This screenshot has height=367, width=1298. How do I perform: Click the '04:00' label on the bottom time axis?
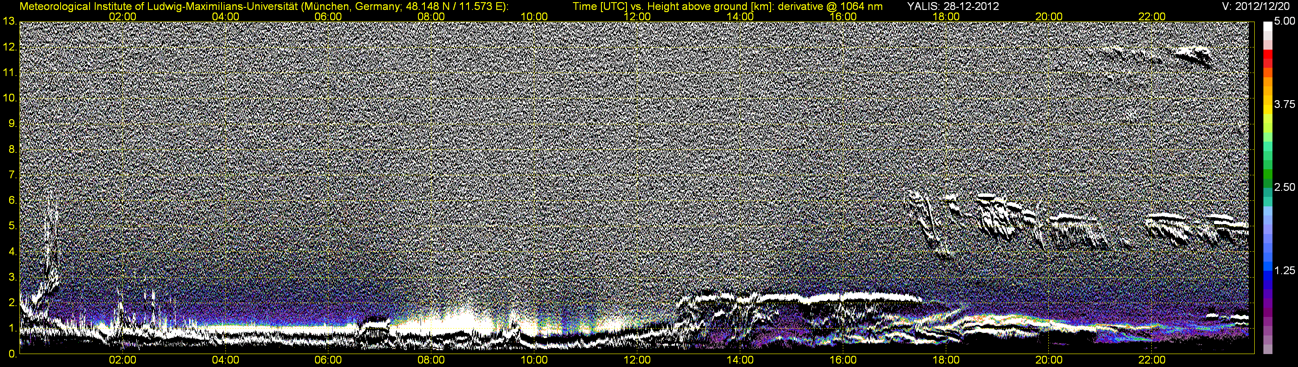[x=226, y=360]
